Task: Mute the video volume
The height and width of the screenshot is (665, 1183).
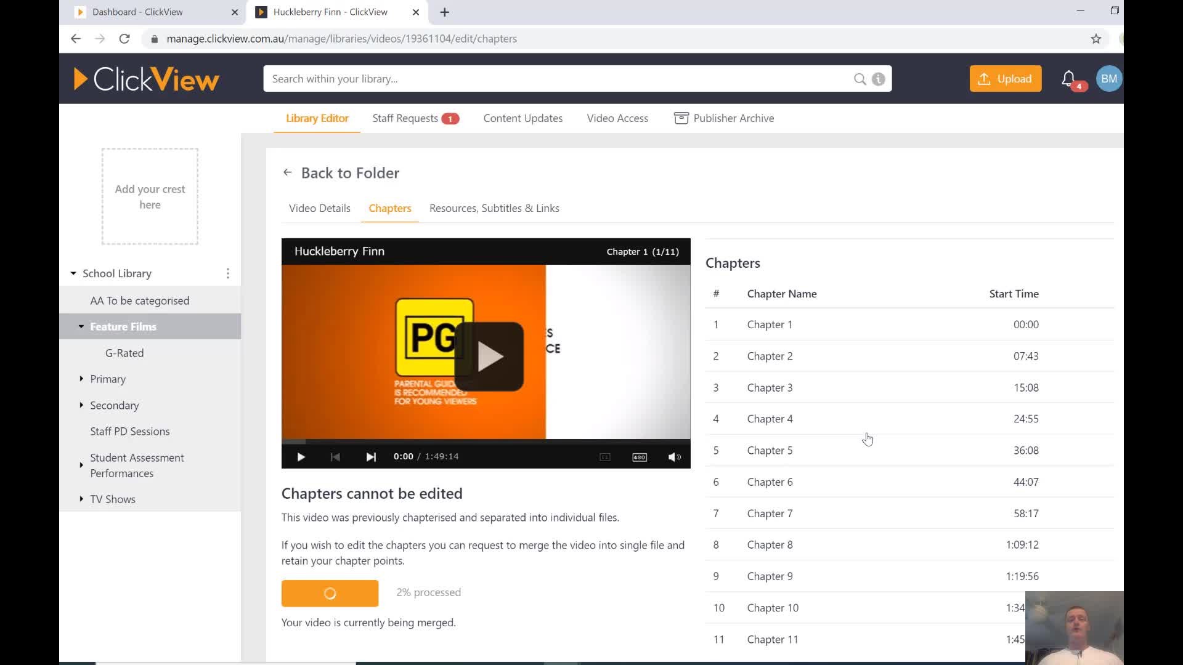Action: [674, 457]
